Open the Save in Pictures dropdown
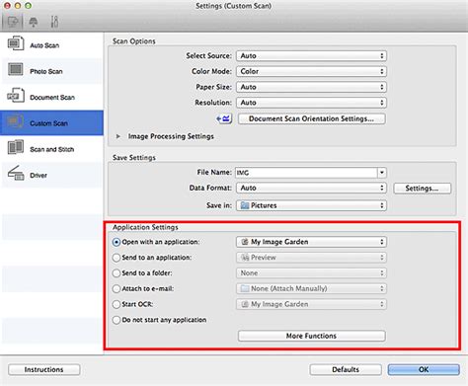The width and height of the screenshot is (468, 386). coord(311,205)
